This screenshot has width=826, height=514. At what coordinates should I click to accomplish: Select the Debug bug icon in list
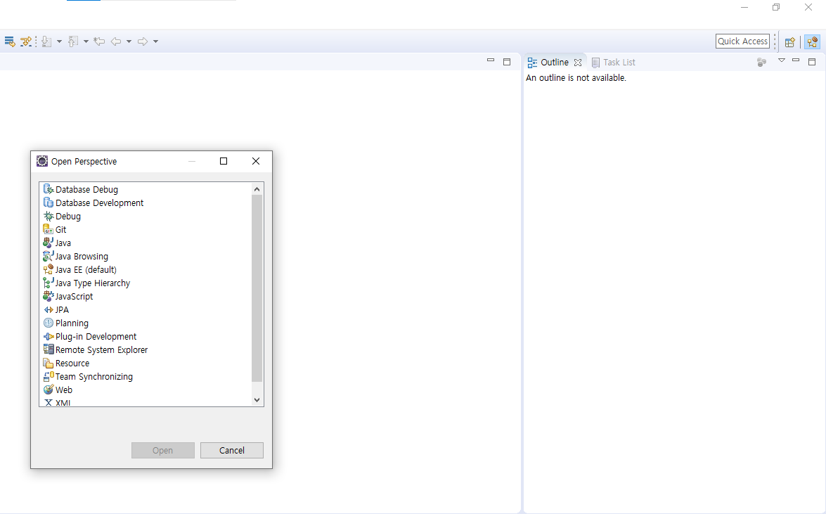[x=49, y=216]
